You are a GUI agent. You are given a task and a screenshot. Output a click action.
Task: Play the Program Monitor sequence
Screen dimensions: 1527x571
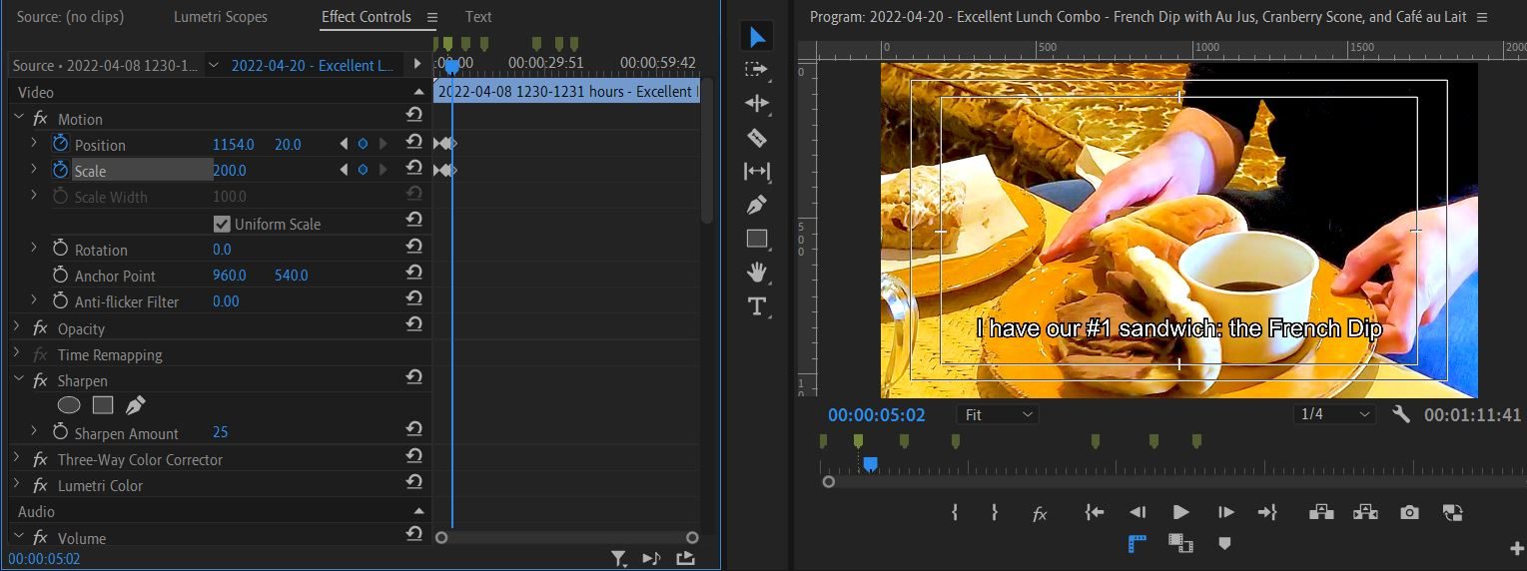coord(1180,512)
